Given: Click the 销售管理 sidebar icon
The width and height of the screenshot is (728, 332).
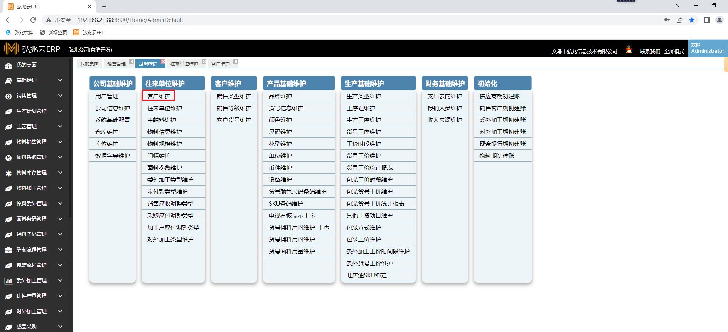Looking at the screenshot, I should point(8,96).
